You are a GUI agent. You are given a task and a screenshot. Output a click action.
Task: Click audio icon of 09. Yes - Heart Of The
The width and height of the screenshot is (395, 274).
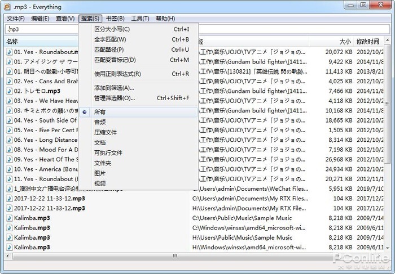pyautogui.click(x=10, y=159)
